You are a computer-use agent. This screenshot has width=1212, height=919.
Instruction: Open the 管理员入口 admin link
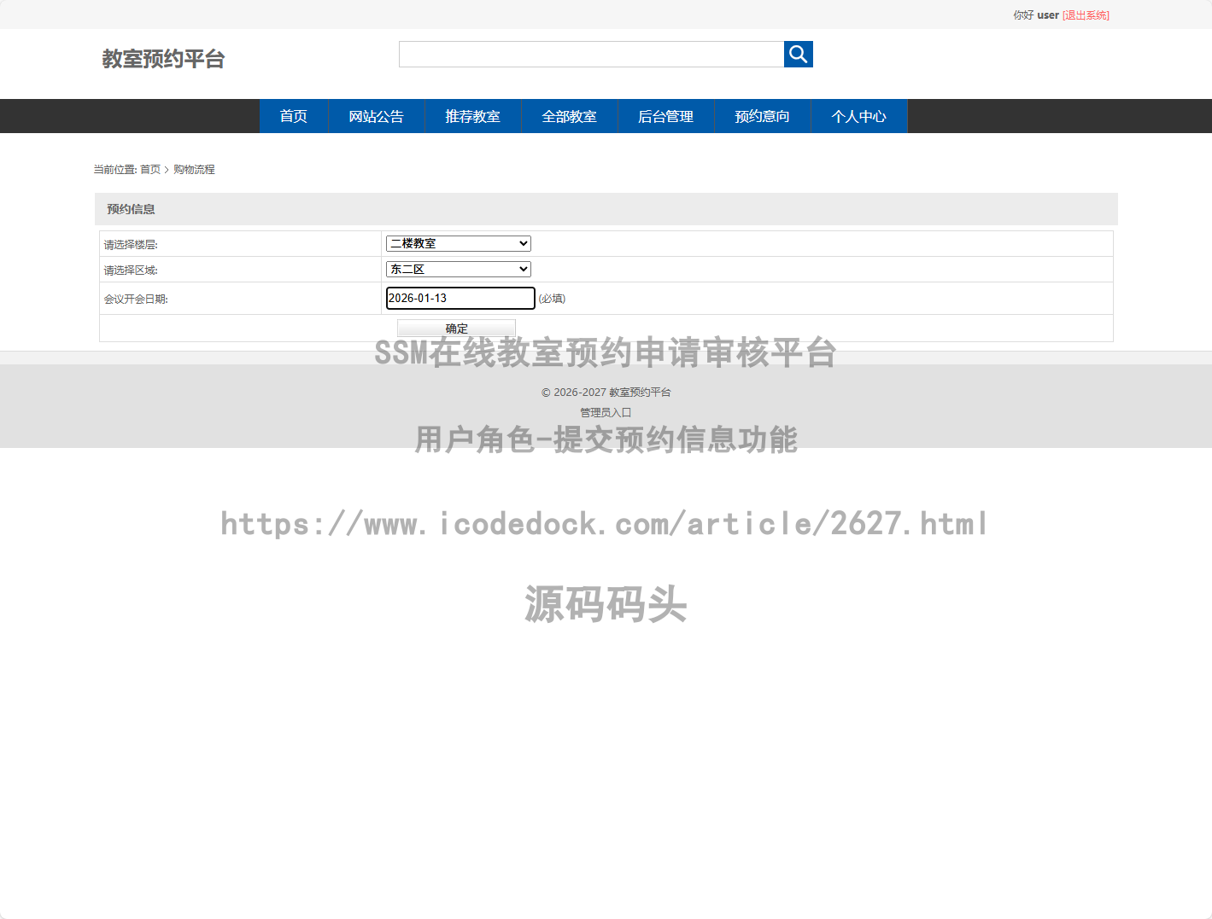[x=606, y=411]
